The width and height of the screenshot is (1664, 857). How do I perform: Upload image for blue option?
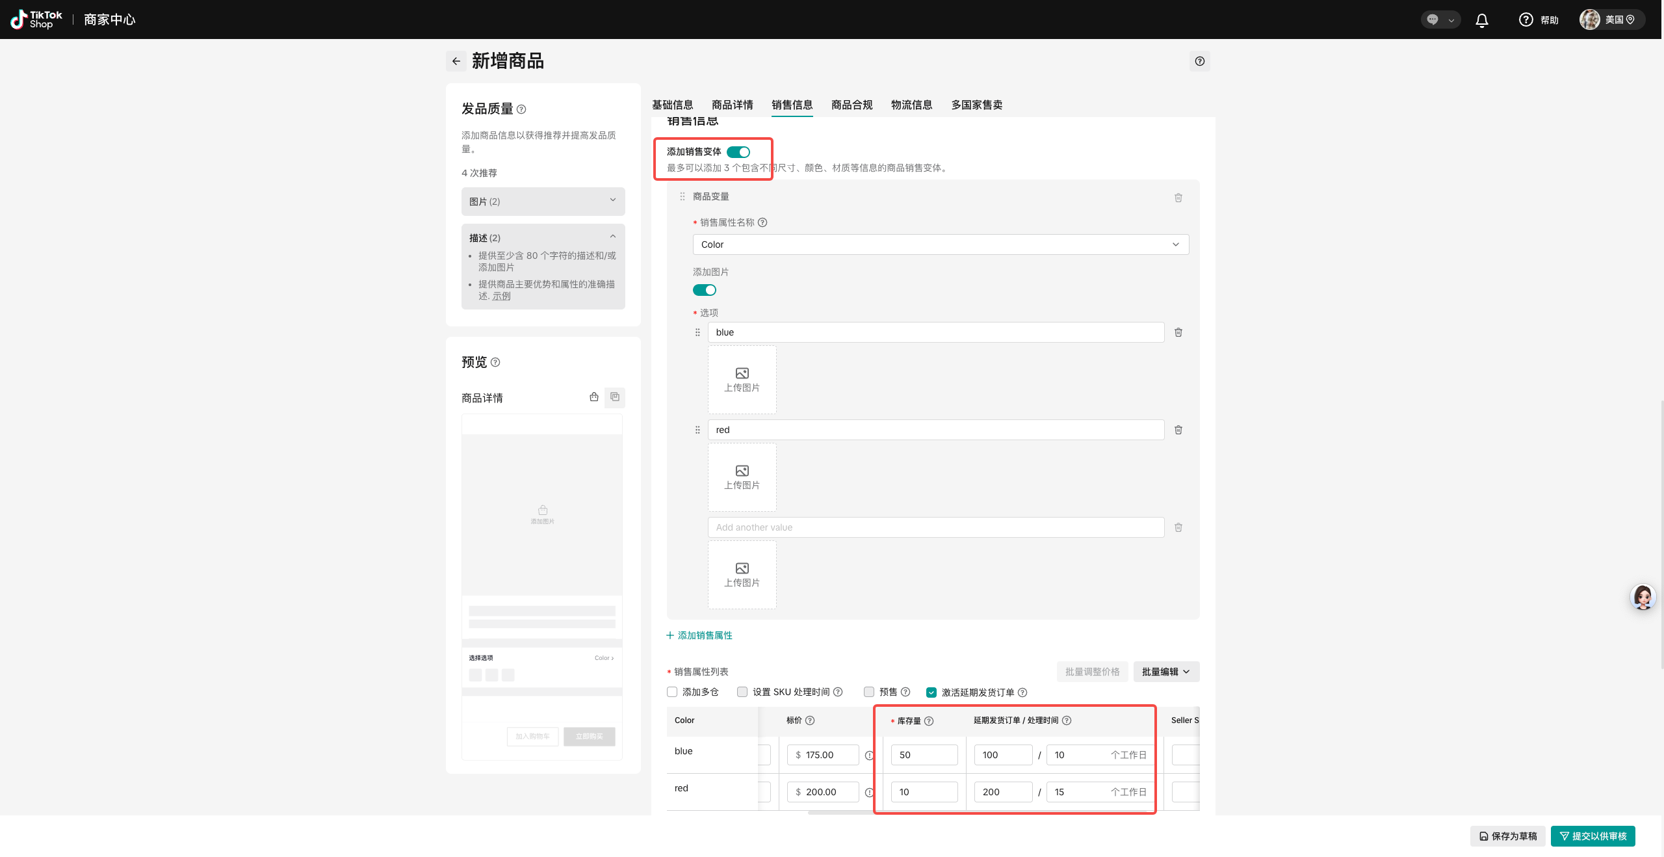[x=742, y=380]
